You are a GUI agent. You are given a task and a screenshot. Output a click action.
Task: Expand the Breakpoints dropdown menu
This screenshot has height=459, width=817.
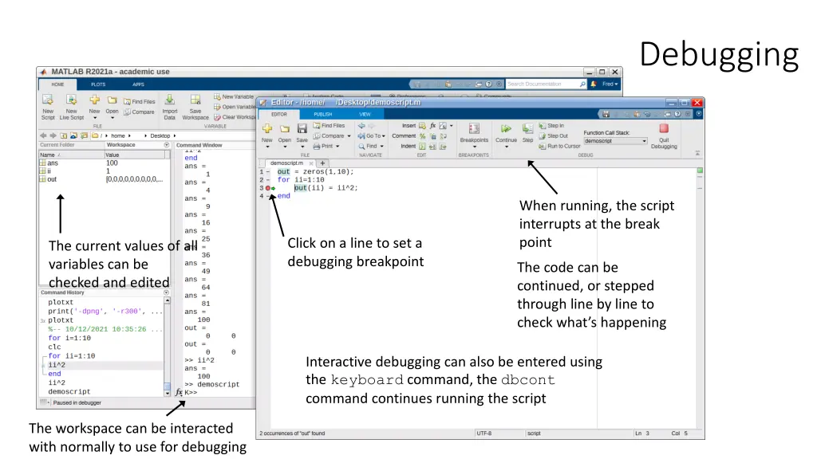tap(474, 147)
